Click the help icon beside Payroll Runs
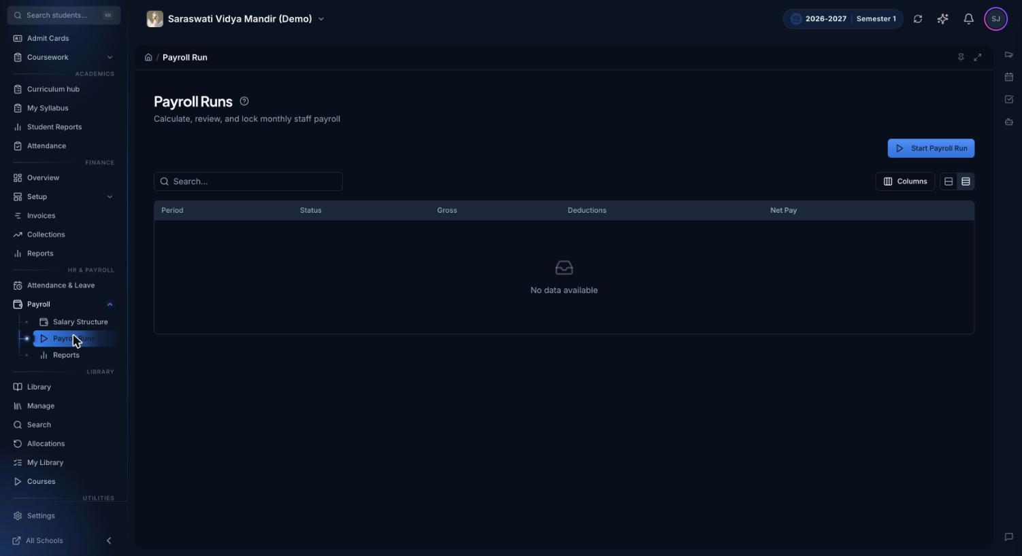Viewport: 1022px width, 556px height. coord(244,101)
